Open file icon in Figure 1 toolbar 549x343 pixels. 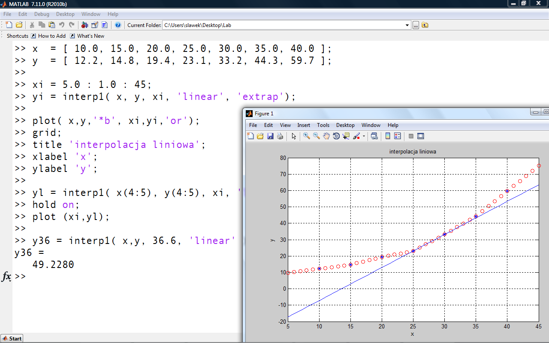tap(260, 136)
